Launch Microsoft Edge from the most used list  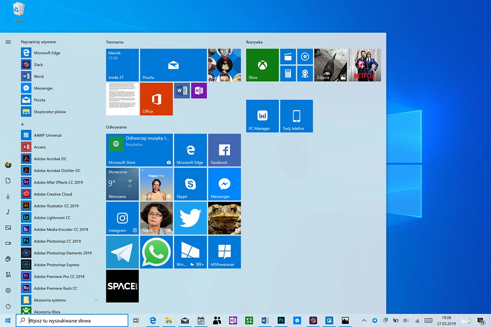click(60, 53)
